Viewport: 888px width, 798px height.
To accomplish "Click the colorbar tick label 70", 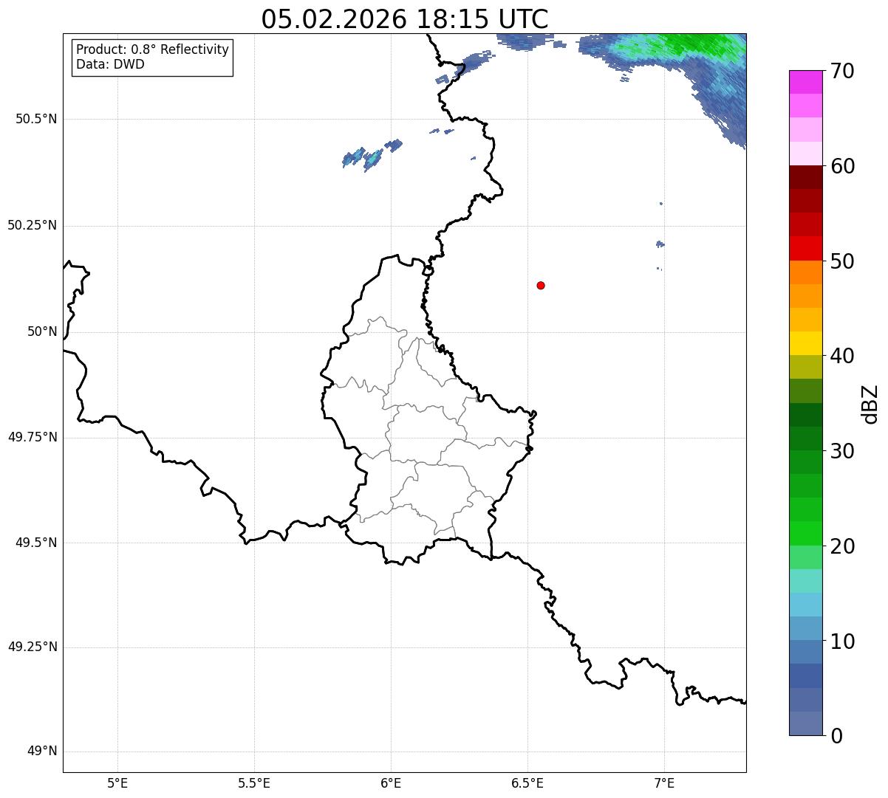I will [x=842, y=71].
